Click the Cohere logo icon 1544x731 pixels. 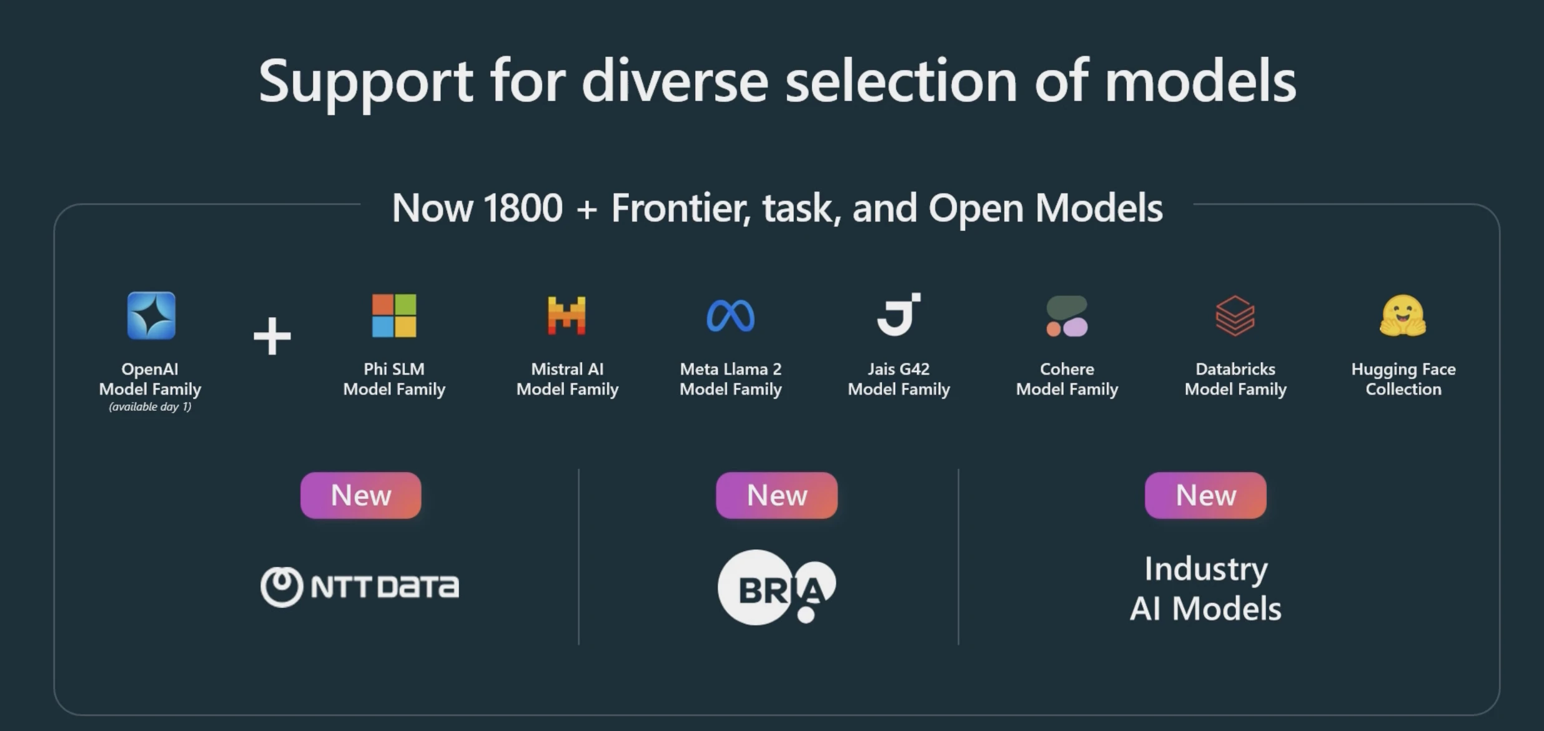coord(1067,316)
